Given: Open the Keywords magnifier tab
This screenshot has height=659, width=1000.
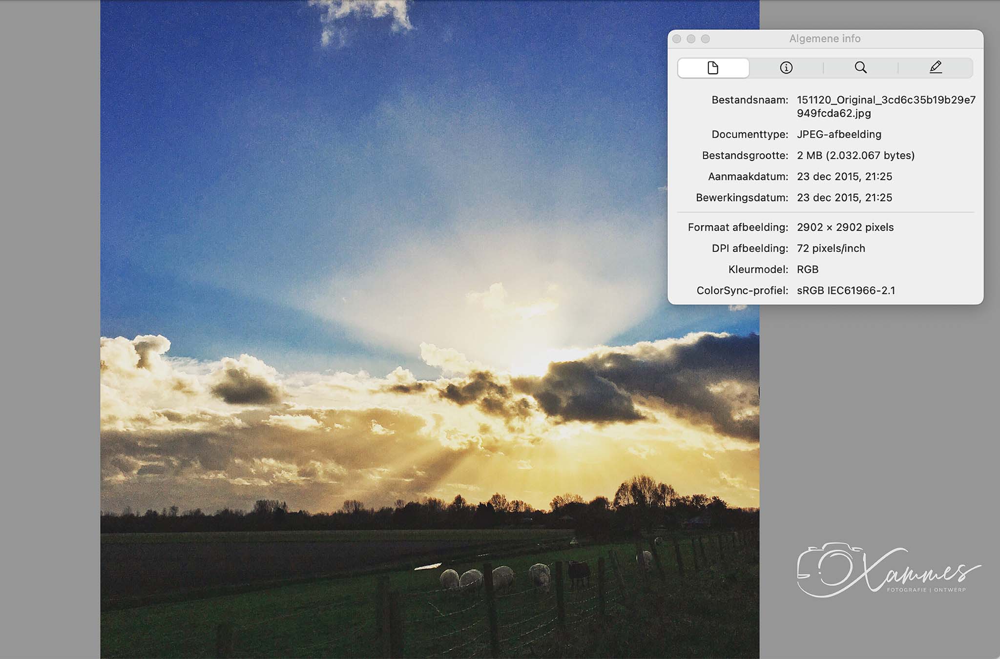Looking at the screenshot, I should point(861,68).
